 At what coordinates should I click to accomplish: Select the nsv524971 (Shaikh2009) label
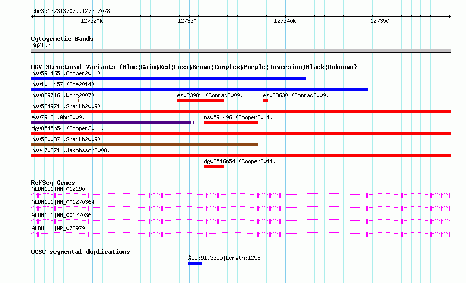click(x=66, y=106)
